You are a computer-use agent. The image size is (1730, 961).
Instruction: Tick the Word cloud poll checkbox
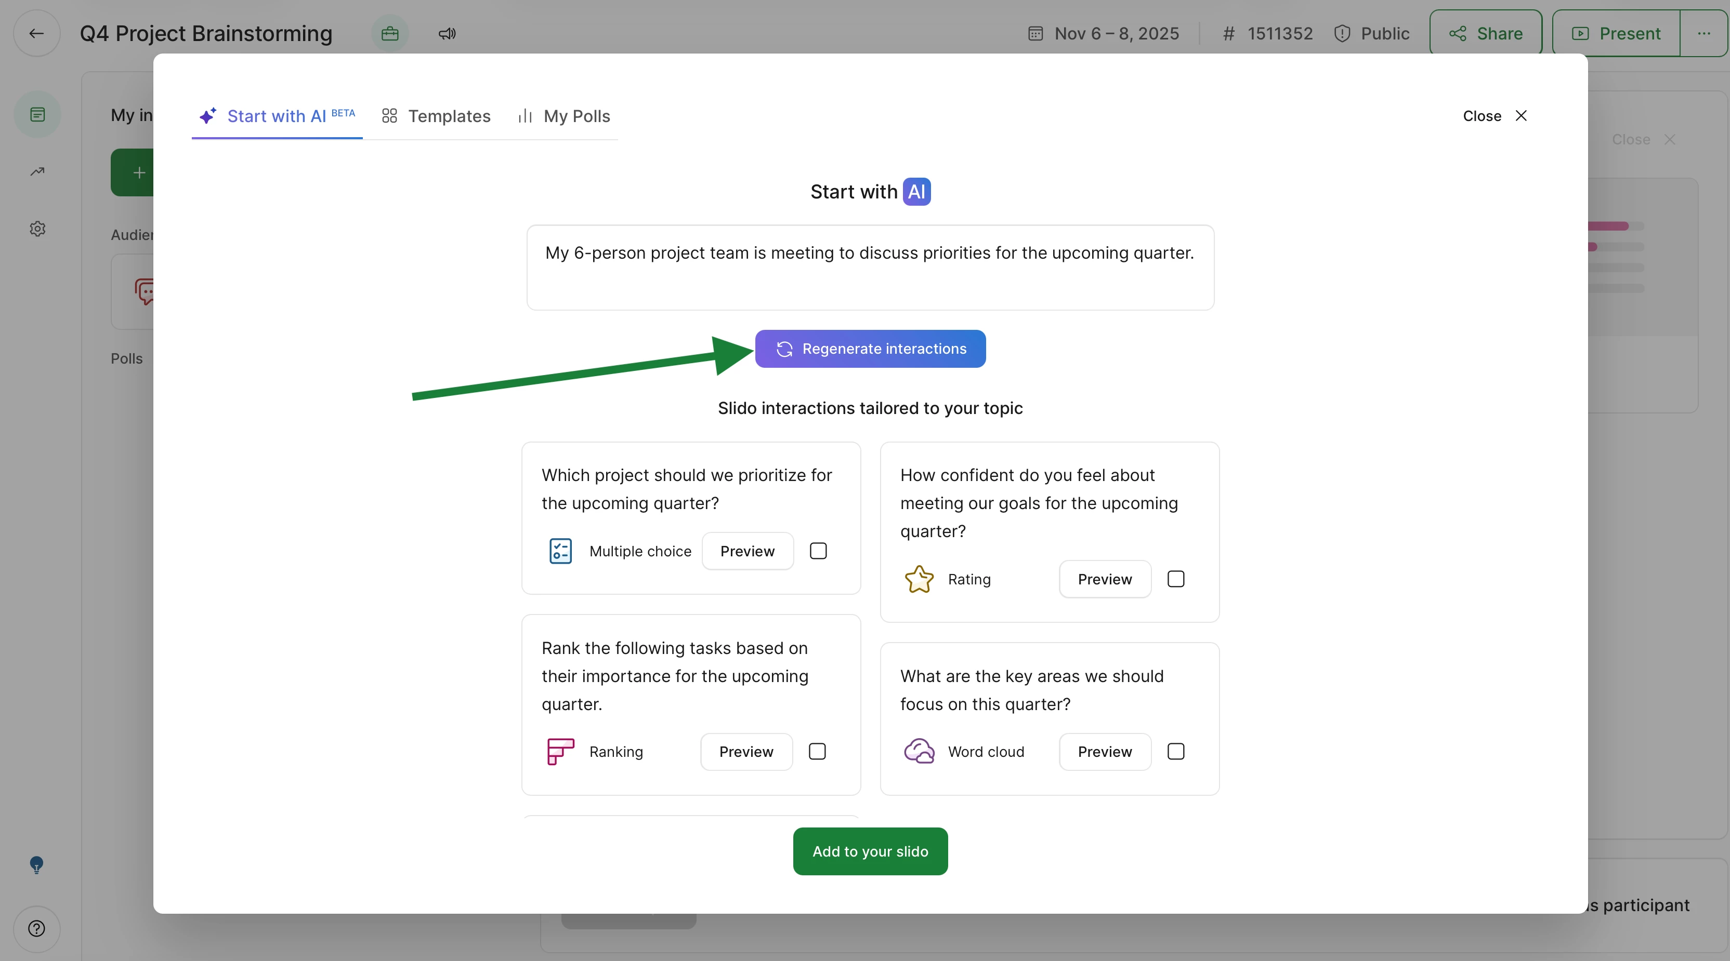point(1175,752)
